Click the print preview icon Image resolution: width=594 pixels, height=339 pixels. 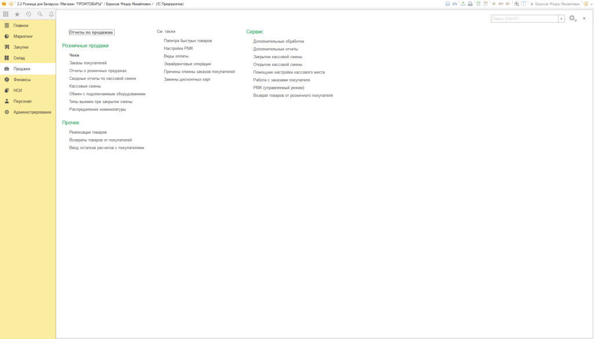click(x=470, y=4)
